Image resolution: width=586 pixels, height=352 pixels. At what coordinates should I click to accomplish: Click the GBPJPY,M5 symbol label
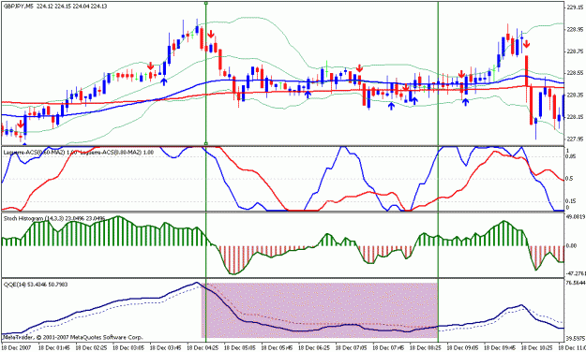coord(19,7)
